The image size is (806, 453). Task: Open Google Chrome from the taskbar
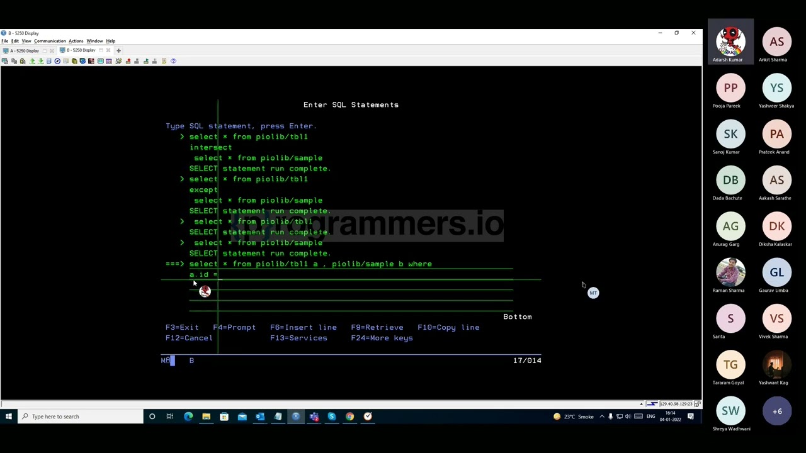(x=349, y=417)
